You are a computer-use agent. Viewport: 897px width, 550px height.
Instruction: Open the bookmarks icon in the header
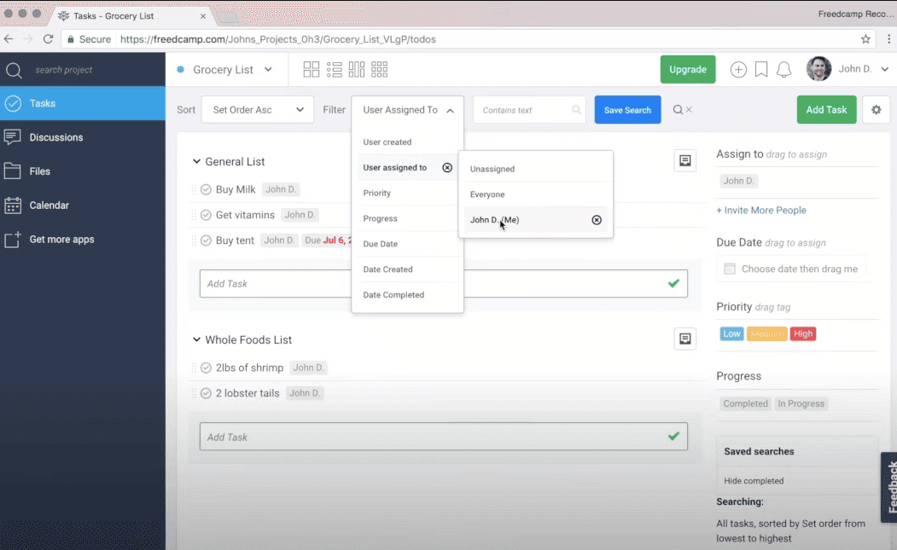tap(760, 69)
